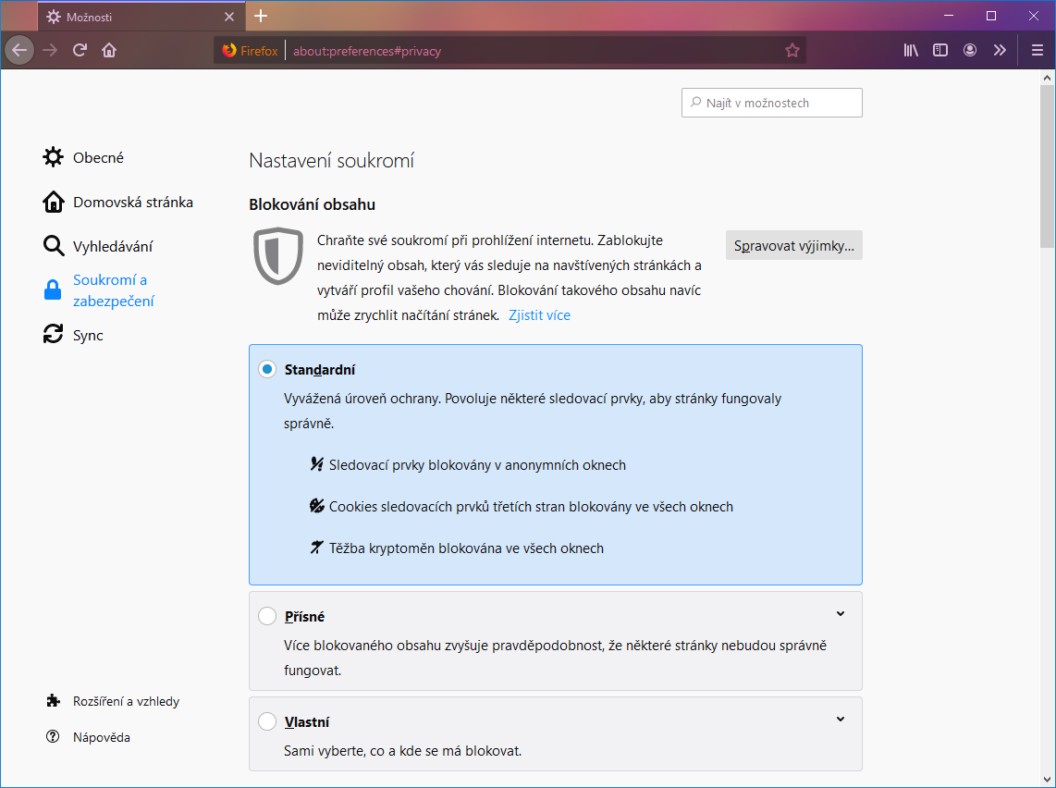This screenshot has width=1056, height=788.
Task: Click the lock icon for Soukromí a zabezpečení
Action: tap(54, 289)
